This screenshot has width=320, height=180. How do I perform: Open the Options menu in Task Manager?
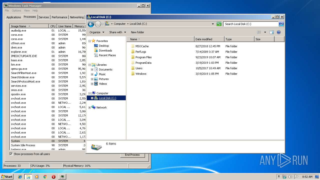click(x=16, y=10)
